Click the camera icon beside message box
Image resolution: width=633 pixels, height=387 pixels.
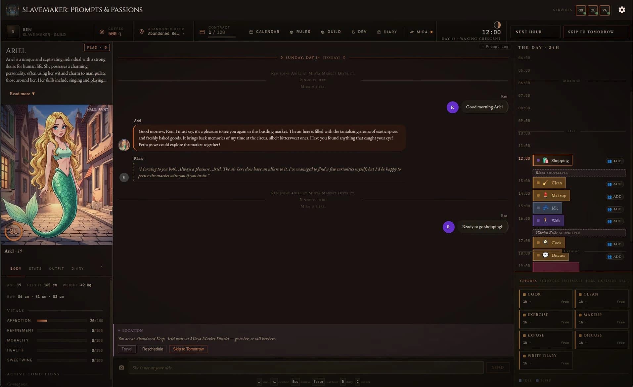point(121,368)
